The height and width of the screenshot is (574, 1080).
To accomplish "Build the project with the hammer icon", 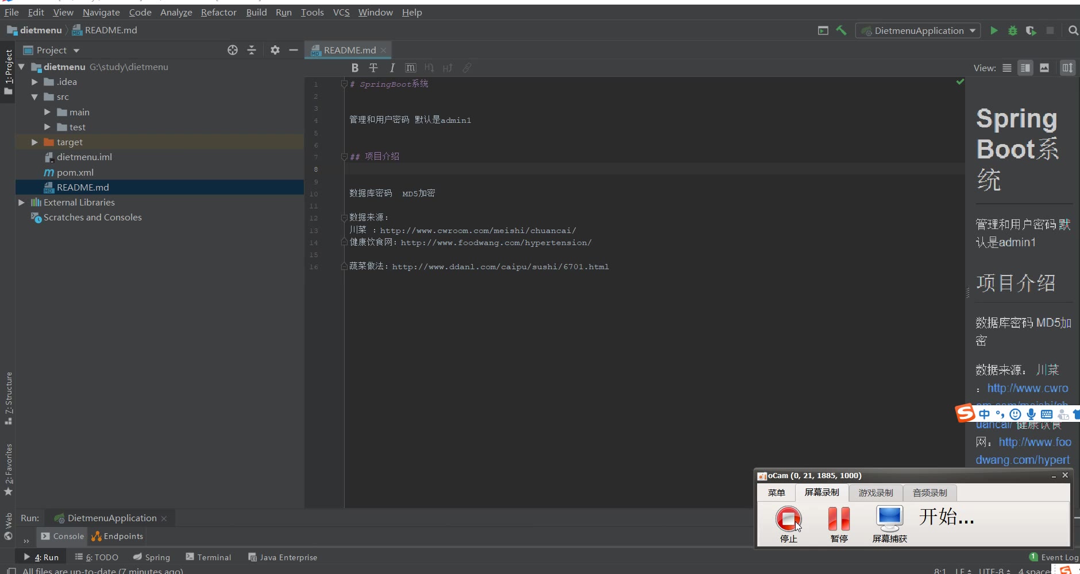I will click(842, 30).
